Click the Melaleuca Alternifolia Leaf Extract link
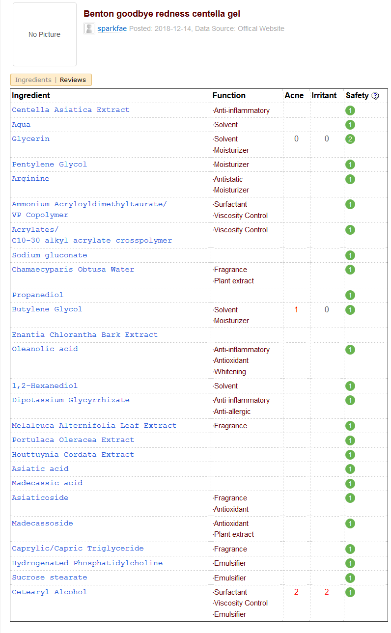 94,426
